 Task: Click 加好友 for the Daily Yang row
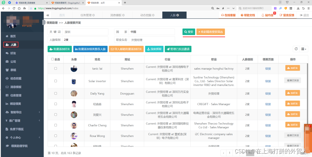pyautogui.click(x=292, y=93)
